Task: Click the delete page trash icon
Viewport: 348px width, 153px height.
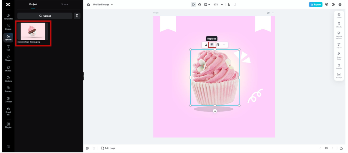Action: [94, 148]
